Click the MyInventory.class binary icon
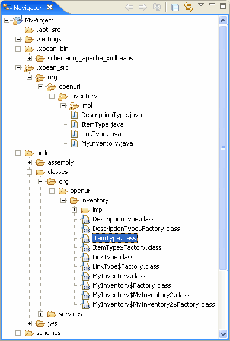 pyautogui.click(x=86, y=276)
